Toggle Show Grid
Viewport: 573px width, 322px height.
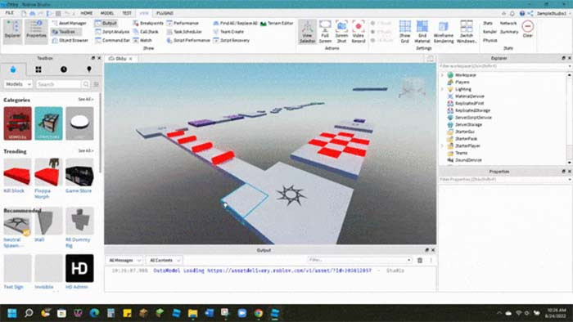pyautogui.click(x=405, y=32)
